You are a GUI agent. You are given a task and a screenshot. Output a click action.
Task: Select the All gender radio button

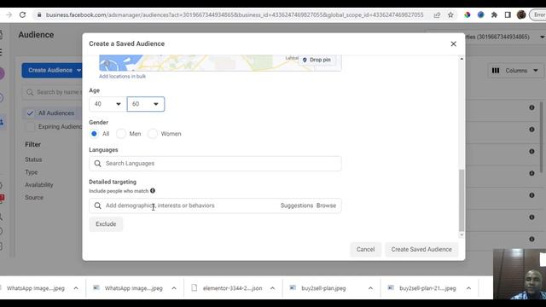tap(94, 134)
